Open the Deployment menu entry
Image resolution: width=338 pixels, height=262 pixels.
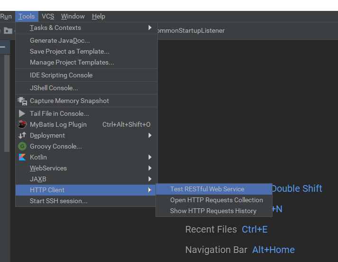tap(86, 135)
